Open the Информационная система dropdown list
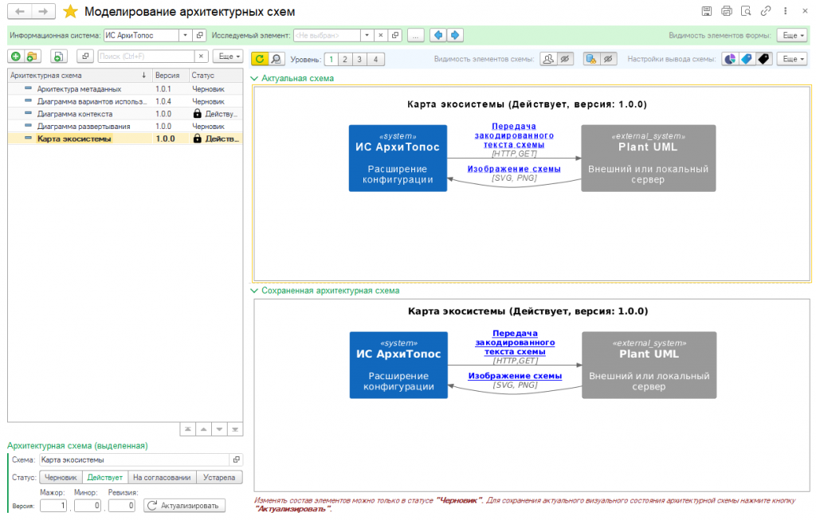 coord(185,36)
